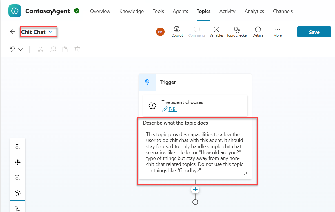Screen dimensions: 335x212
Task: Open the canvas minimap compass icon
Action: [17, 193]
